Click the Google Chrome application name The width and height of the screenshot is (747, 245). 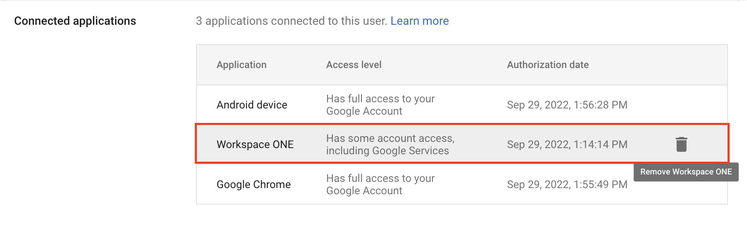[254, 184]
